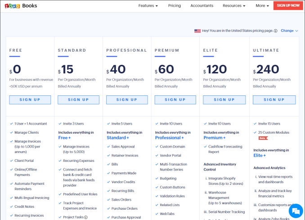
Task: Click the info icon beside pricing page notice
Action: 275,31
